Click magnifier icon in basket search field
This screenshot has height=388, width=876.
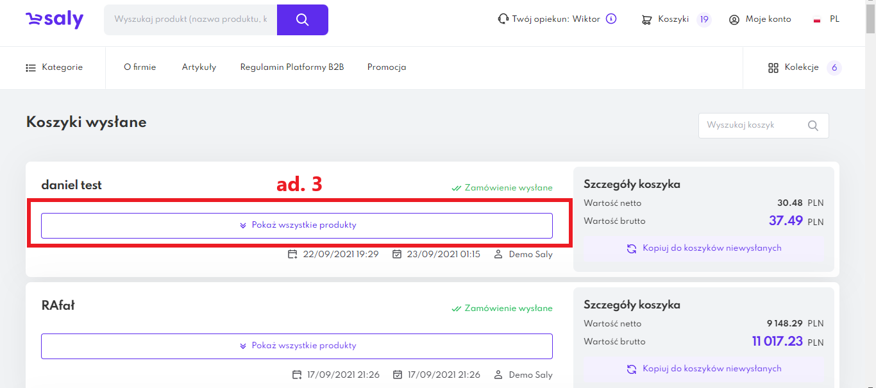coord(813,126)
